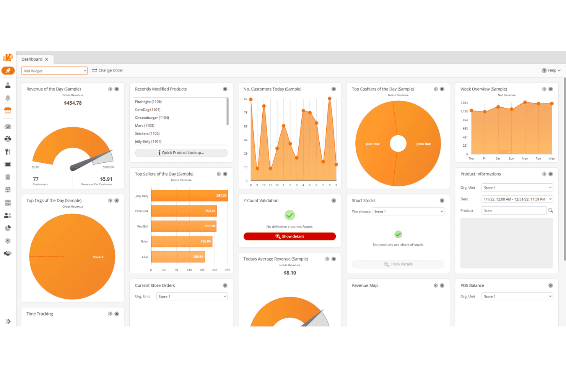Click the Change Order button
The height and width of the screenshot is (377, 566).
(x=107, y=70)
